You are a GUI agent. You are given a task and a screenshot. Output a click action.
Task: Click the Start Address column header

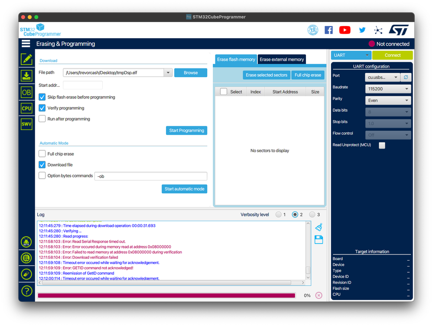285,92
